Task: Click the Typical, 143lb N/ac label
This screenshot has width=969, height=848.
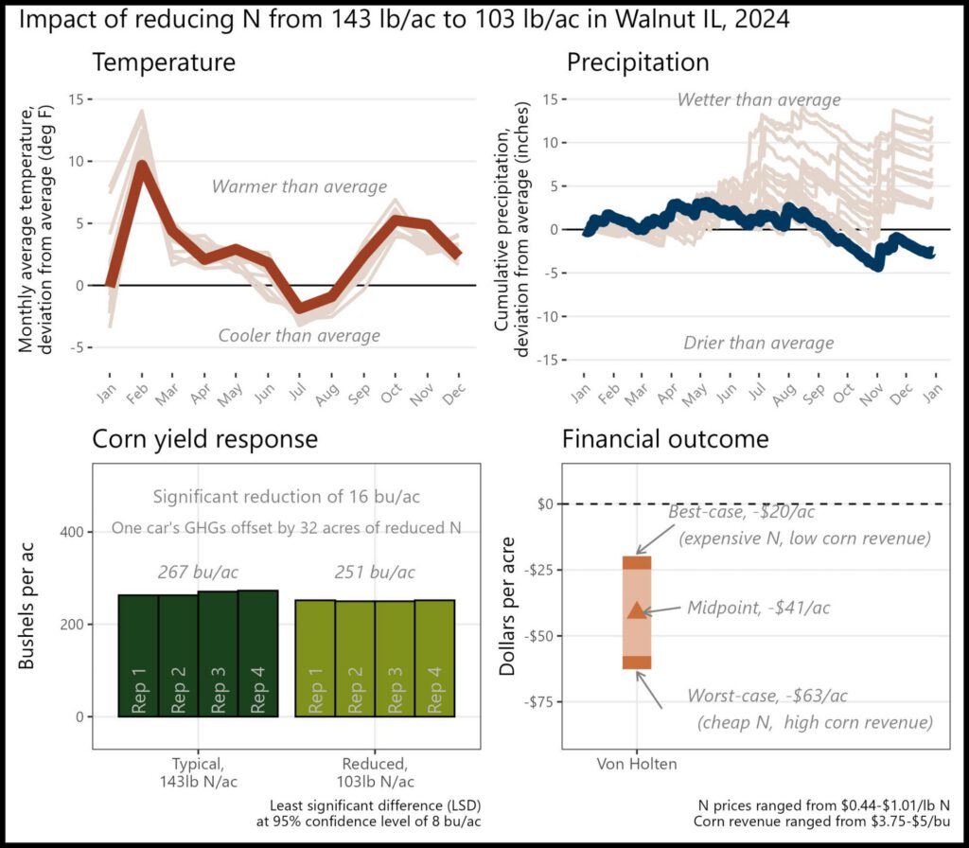Action: tap(199, 772)
